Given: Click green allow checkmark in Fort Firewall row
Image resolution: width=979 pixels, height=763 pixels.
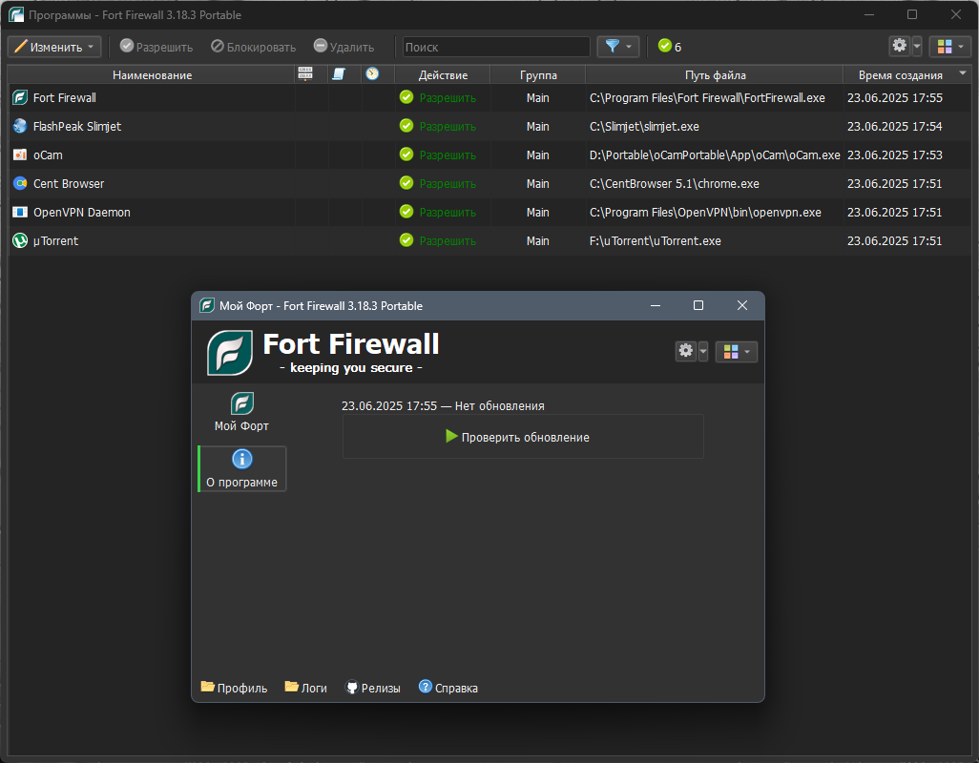Looking at the screenshot, I should [x=406, y=97].
